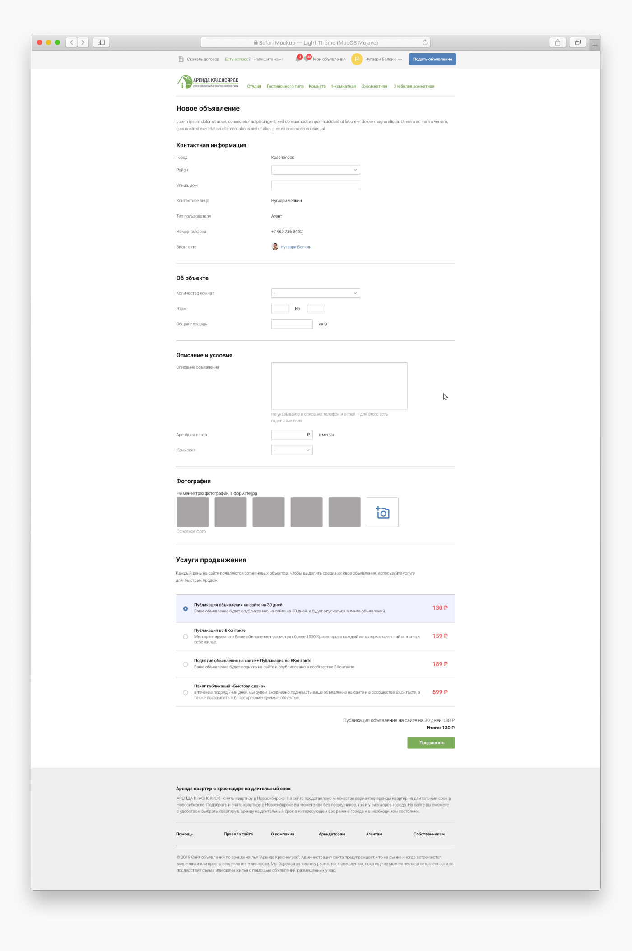
Task: Open the Нугзари Белкин VK profile link
Action: [296, 247]
